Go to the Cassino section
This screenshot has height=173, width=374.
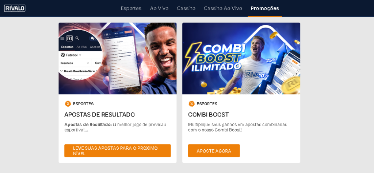tap(186, 8)
